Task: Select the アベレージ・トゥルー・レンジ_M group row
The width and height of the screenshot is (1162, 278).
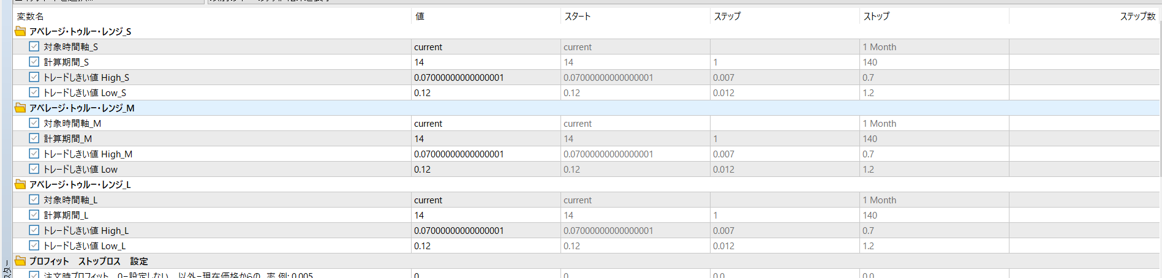Action: point(586,108)
